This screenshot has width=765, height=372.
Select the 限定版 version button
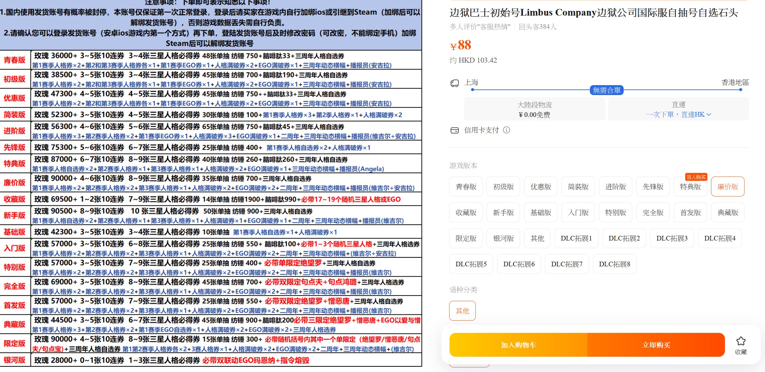(x=466, y=239)
